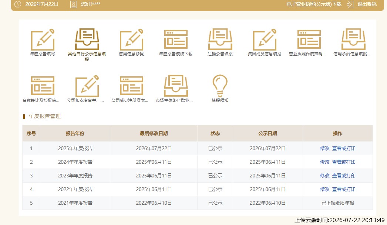Click 查看或打印 for 2024年年度报告
Image resolution: width=387 pixels, height=225 pixels.
point(344,162)
